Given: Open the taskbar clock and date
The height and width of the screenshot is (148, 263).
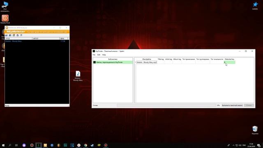Looking at the screenshot, I should (x=251, y=145).
